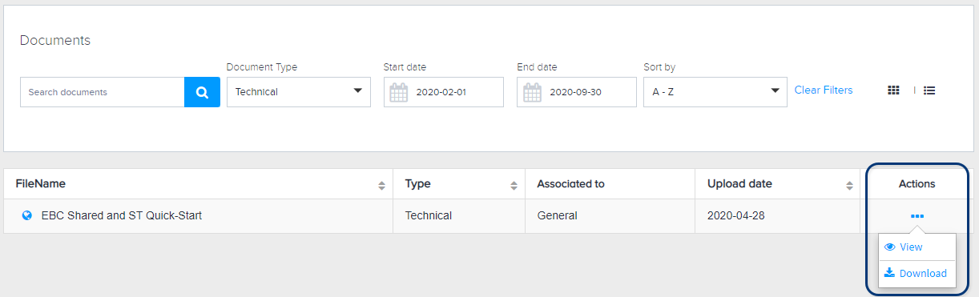Open the End date calendar icon

click(532, 93)
